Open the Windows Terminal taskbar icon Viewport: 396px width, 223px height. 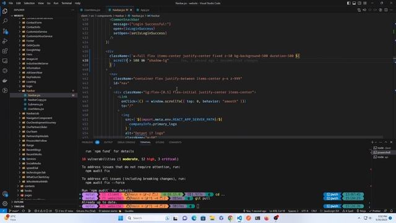click(x=257, y=218)
